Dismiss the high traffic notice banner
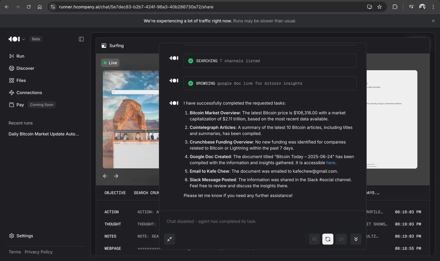The image size is (440, 261). click(433, 21)
